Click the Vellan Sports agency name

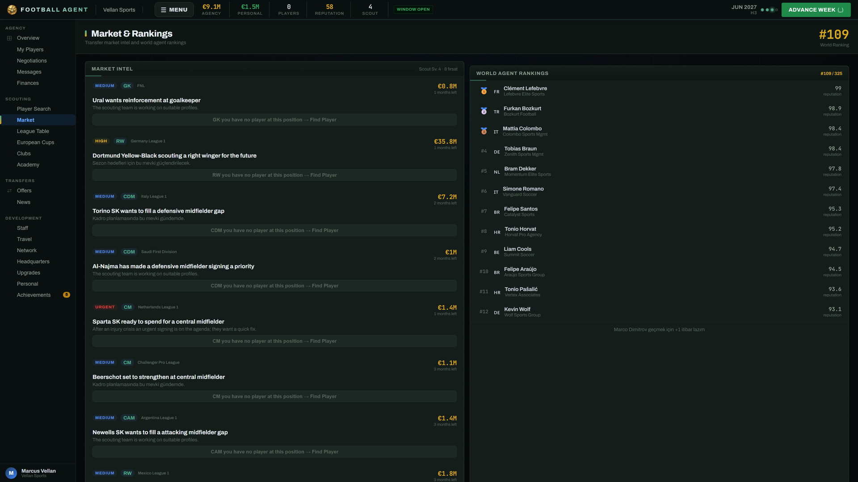tap(119, 10)
